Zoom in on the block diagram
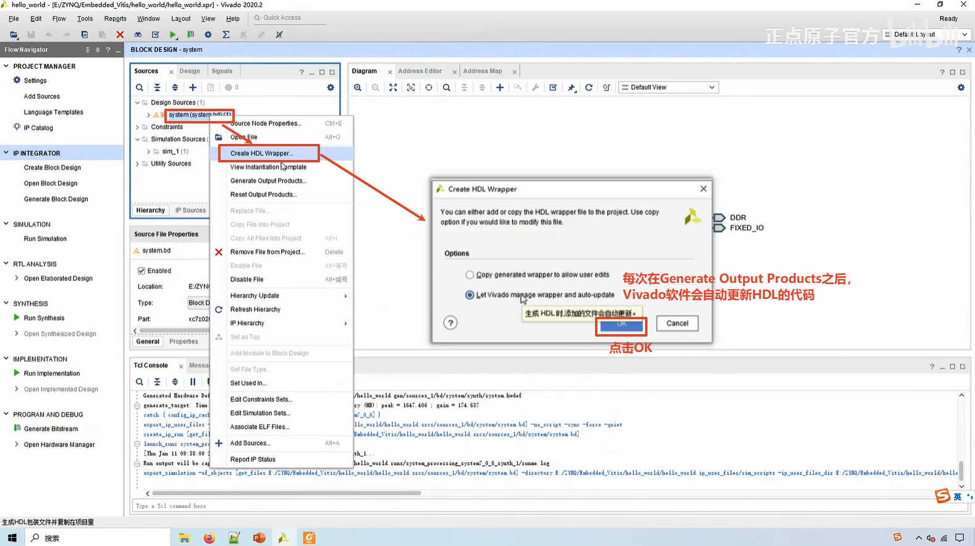The height and width of the screenshot is (546, 975). coord(358,88)
